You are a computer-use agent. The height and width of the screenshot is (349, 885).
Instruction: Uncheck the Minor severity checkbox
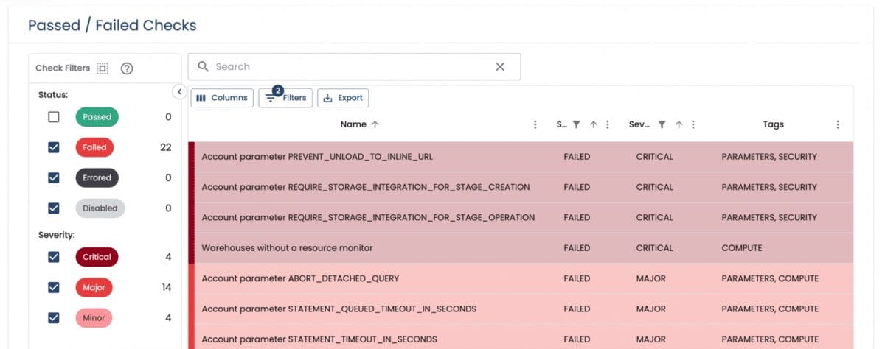pos(53,318)
